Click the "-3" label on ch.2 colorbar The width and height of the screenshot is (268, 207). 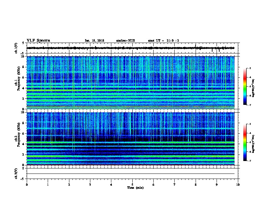pos(249,124)
